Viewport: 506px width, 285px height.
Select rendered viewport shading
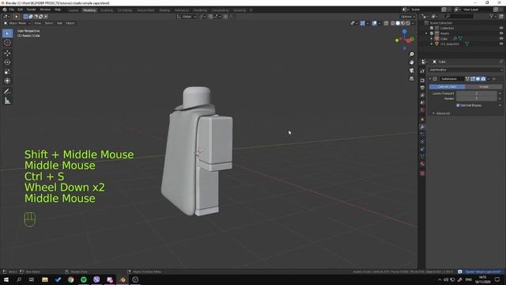pos(408,23)
